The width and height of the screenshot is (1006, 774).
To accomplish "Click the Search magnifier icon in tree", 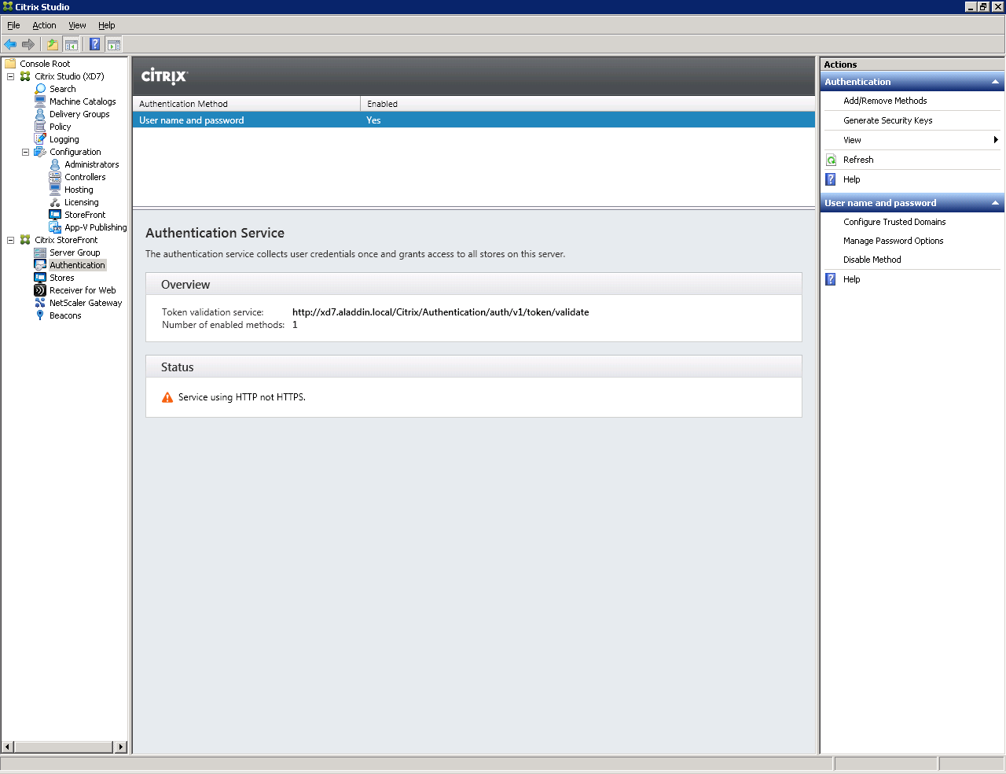I will (x=40, y=89).
